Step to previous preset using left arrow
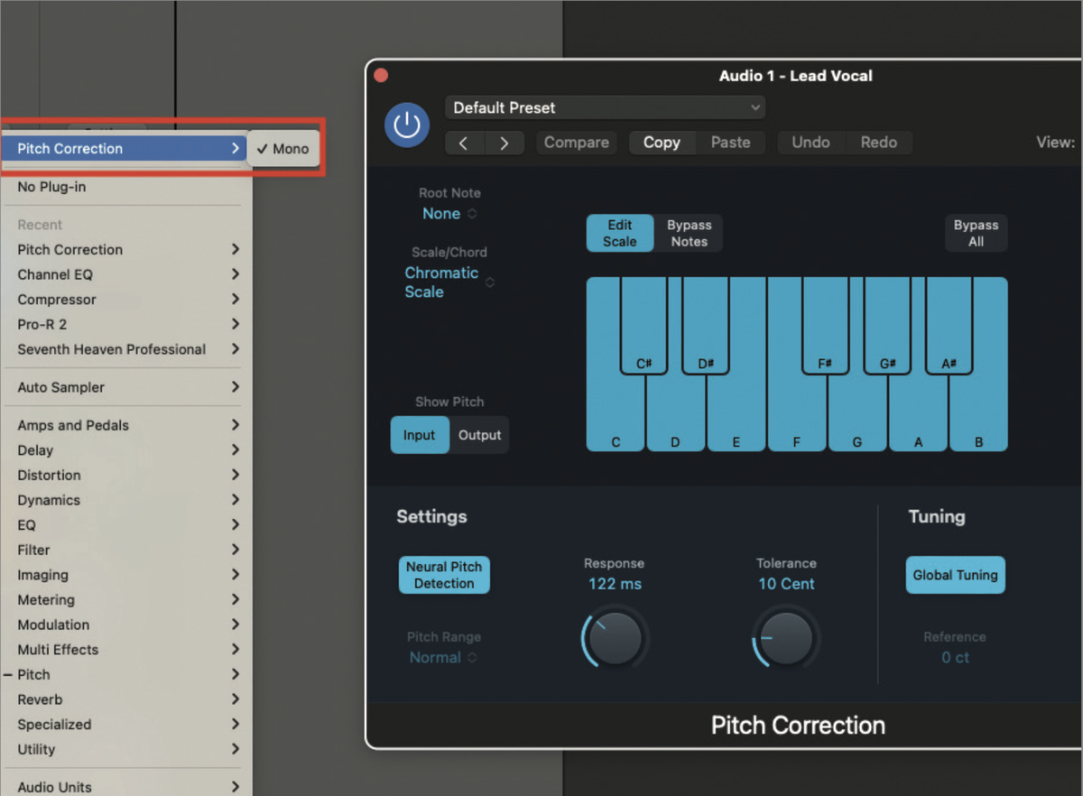Image resolution: width=1083 pixels, height=796 pixels. tap(464, 142)
